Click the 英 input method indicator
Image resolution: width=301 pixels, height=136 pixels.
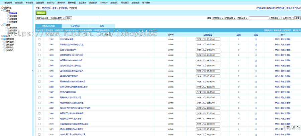[x=288, y=127]
